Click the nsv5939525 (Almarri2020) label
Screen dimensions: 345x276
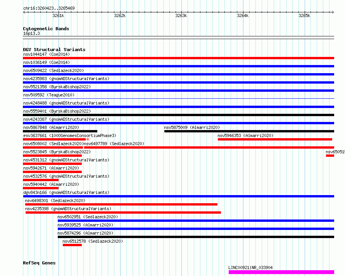pos(85,225)
